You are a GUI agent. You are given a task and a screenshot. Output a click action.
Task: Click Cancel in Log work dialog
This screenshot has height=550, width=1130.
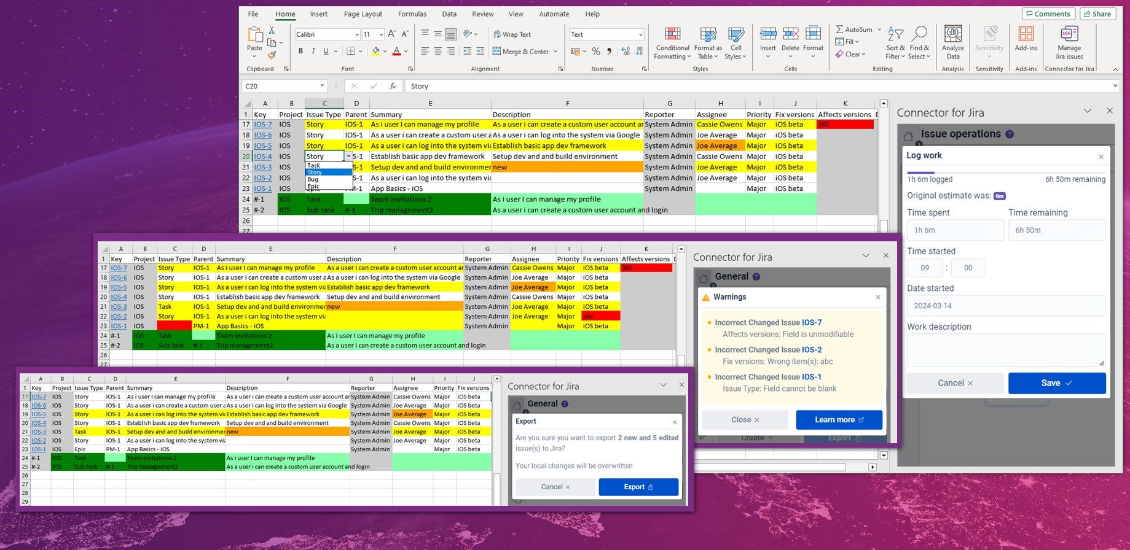click(x=955, y=383)
